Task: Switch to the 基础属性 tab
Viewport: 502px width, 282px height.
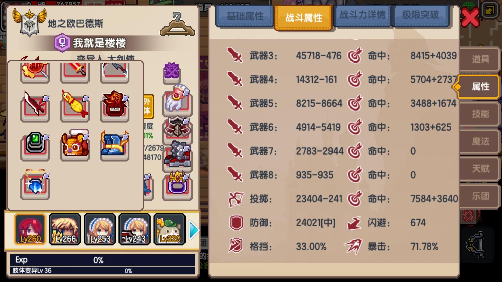Action: (244, 16)
